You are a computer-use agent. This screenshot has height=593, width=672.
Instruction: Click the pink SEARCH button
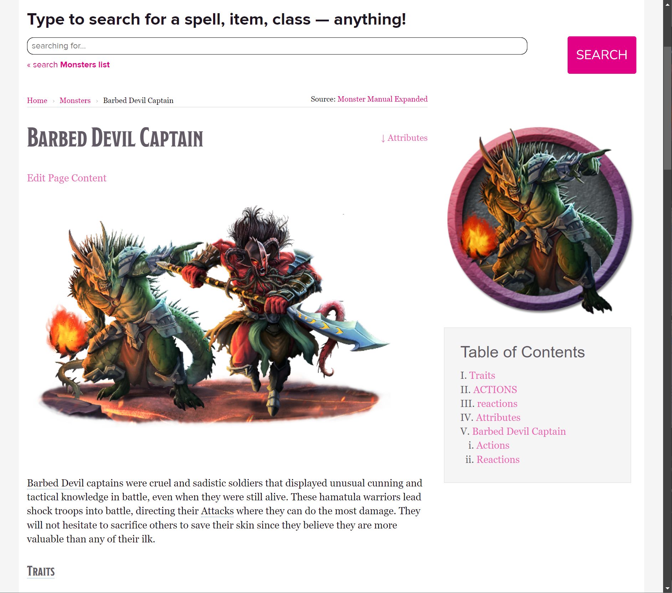tap(601, 55)
